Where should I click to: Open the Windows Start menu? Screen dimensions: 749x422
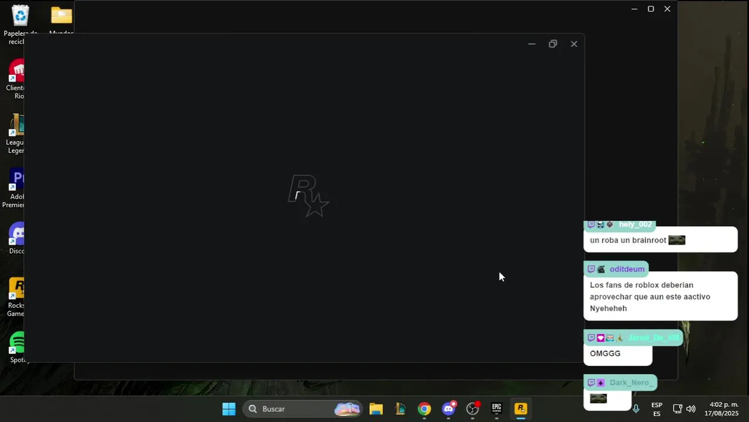pyautogui.click(x=229, y=409)
